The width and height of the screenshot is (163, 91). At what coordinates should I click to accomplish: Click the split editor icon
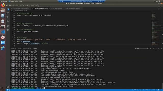[159, 8]
